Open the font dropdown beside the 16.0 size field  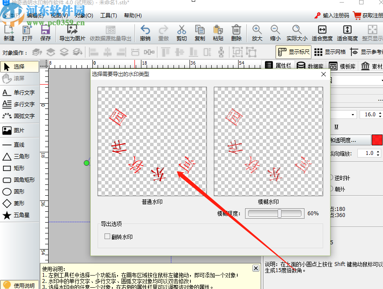coord(353,115)
